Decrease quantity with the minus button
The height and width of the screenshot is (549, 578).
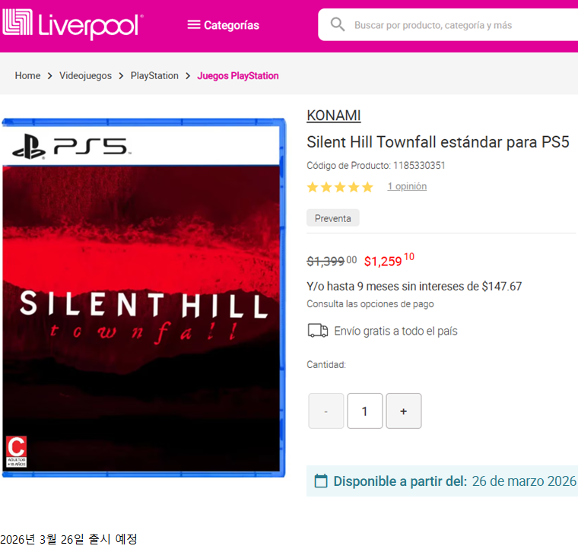326,411
